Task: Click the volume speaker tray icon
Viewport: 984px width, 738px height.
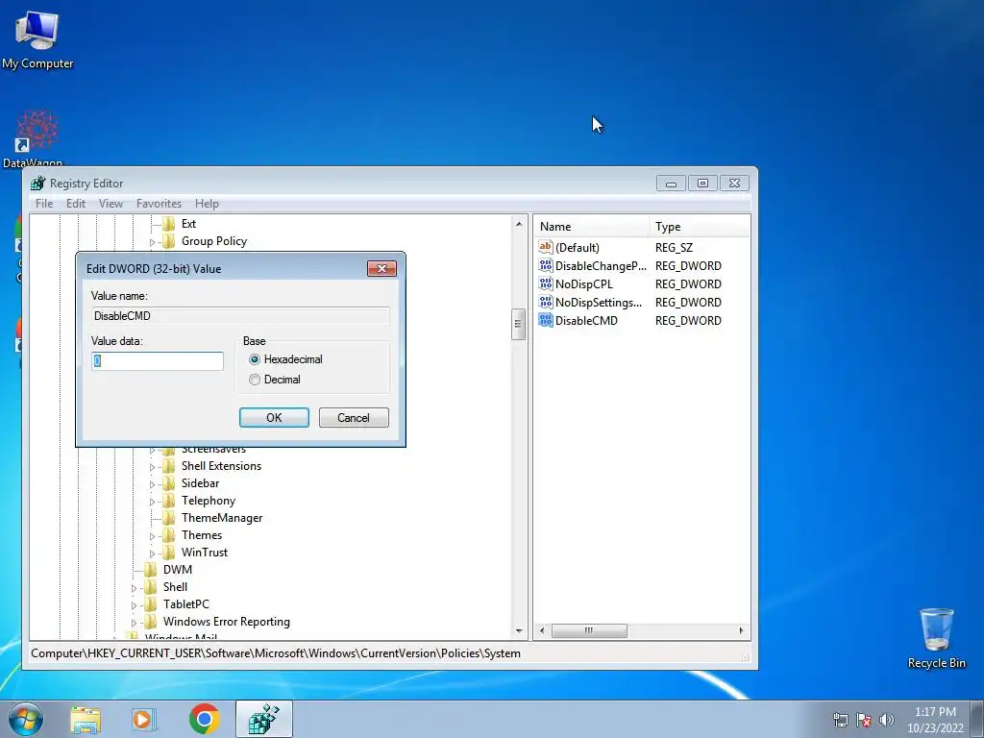Action: pyautogui.click(x=887, y=720)
